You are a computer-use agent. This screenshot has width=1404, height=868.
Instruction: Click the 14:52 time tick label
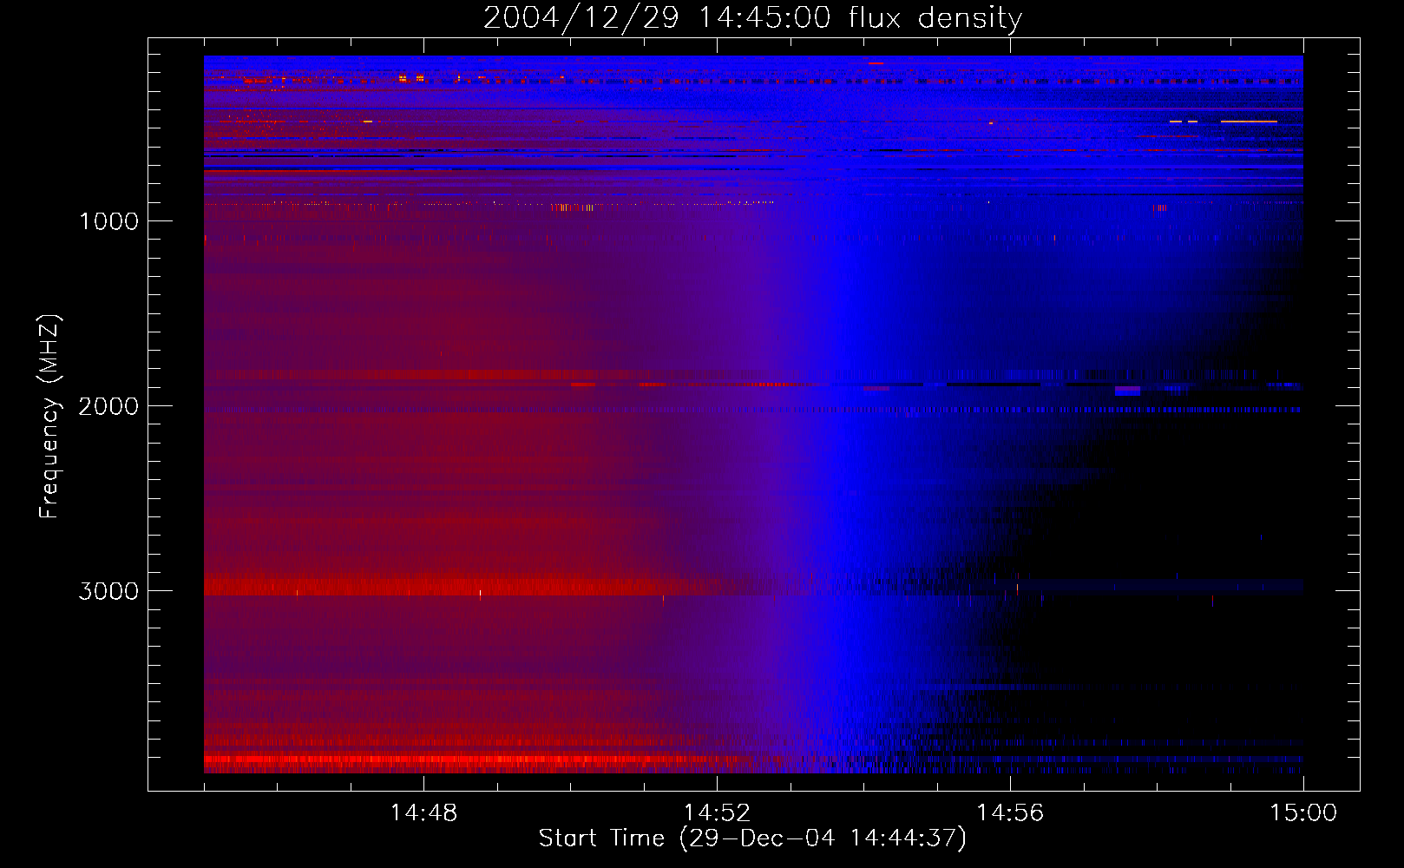coord(717,813)
